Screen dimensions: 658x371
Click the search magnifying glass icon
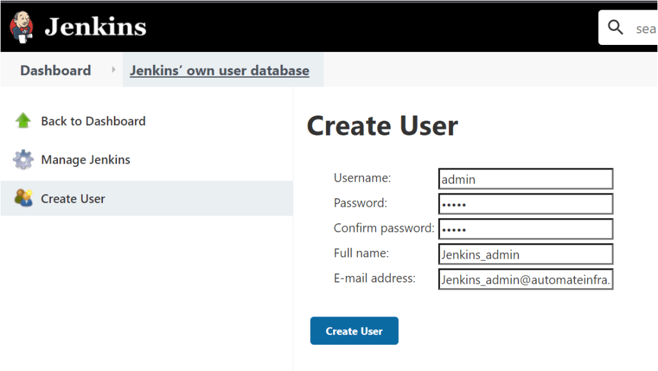pos(616,28)
